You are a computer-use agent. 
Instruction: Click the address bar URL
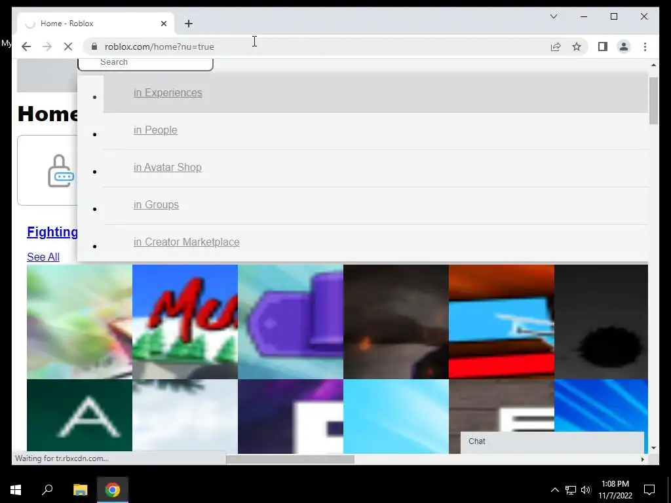pyautogui.click(x=159, y=47)
